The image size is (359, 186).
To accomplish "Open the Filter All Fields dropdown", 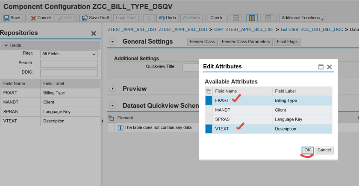I will point(69,54).
